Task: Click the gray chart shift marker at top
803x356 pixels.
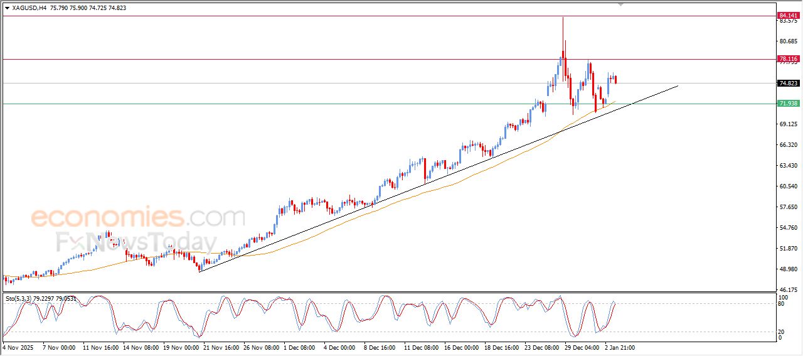Action: (621, 5)
